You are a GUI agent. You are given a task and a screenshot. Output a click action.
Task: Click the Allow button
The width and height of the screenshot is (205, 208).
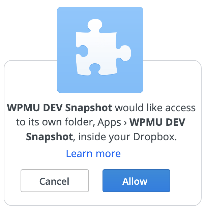tap(136, 181)
